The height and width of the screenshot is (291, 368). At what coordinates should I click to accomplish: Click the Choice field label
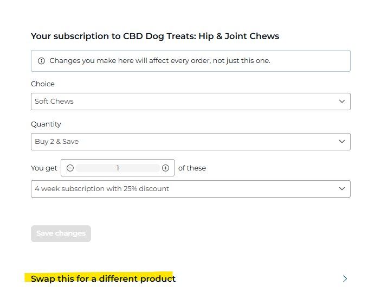coord(43,84)
